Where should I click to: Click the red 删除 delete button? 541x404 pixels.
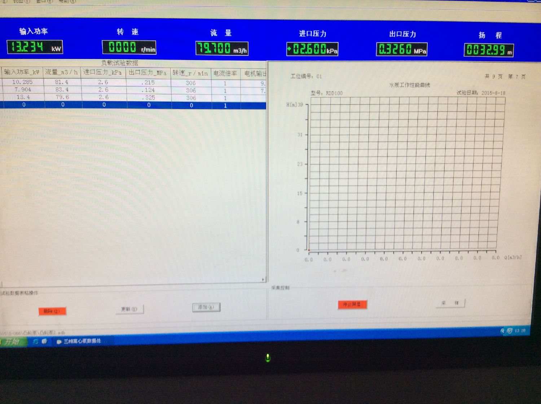(x=52, y=311)
